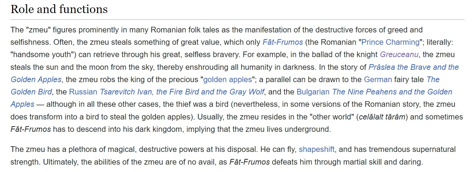Click italic Făt-Frumos before 'has to descend'
Image resolution: width=475 pixels, height=172 pixels.
coord(31,129)
